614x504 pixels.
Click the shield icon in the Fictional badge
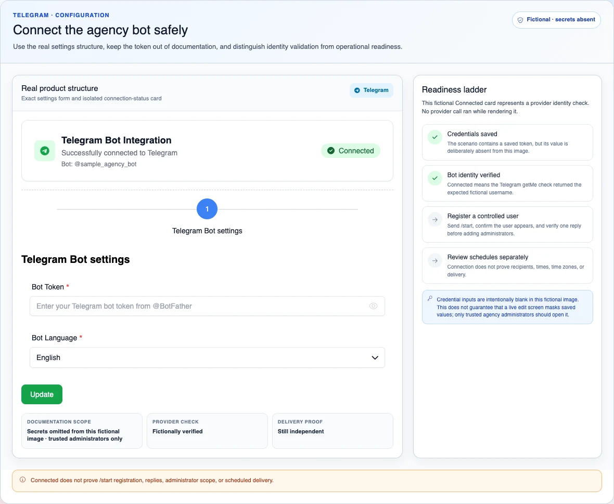click(x=520, y=20)
